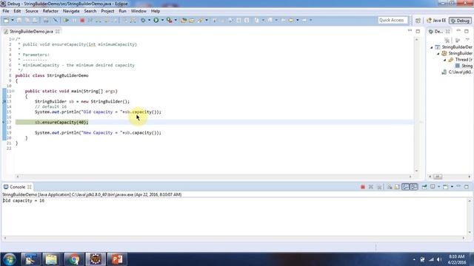Viewport: 474px width, 266px height.
Task: Click the Search flashlight toolbar icon
Action: coord(200,20)
